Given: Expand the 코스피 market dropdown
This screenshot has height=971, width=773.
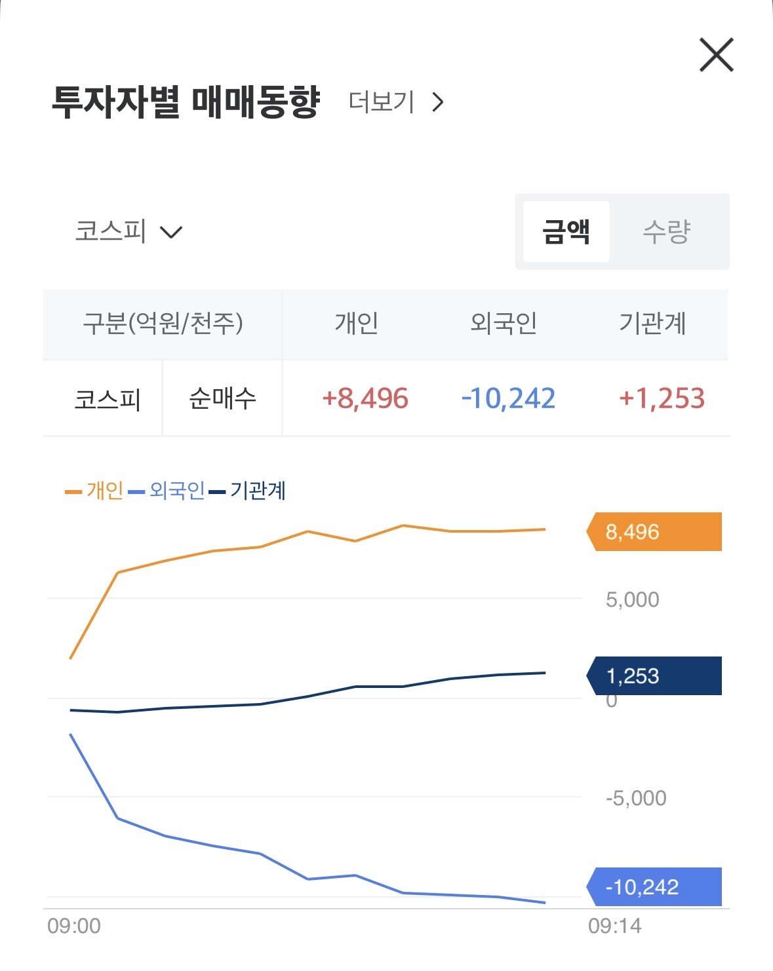Looking at the screenshot, I should 129,231.
